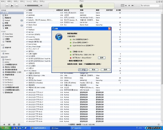This screenshot has width=163, height=130.
Task: Open the Movies library in the sidebar
Action: point(7,15)
